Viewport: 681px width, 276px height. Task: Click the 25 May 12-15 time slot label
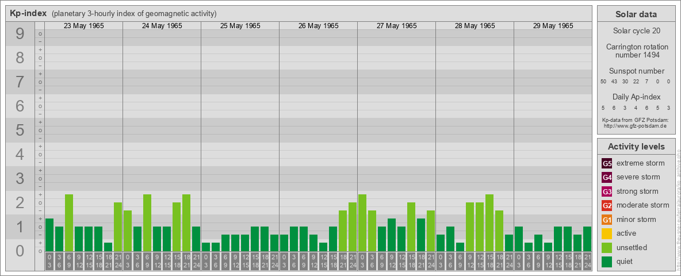click(x=245, y=262)
